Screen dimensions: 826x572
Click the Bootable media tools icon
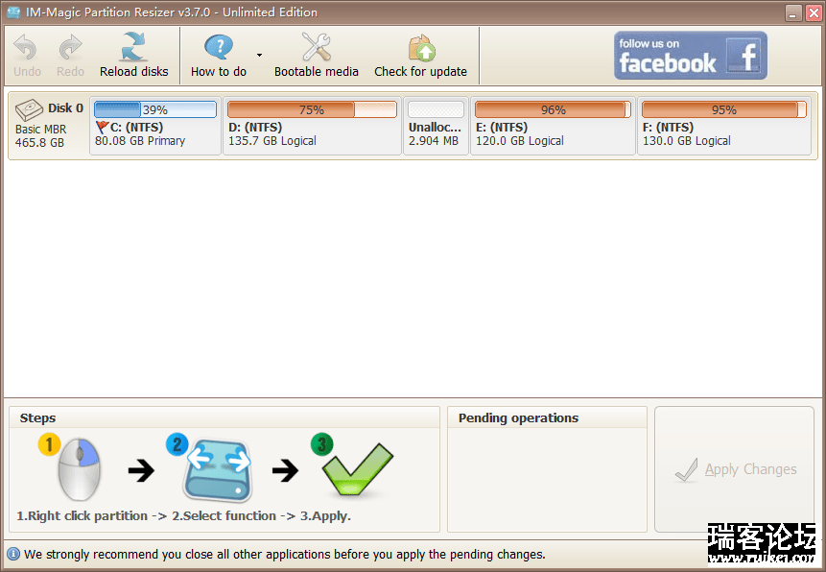click(316, 47)
